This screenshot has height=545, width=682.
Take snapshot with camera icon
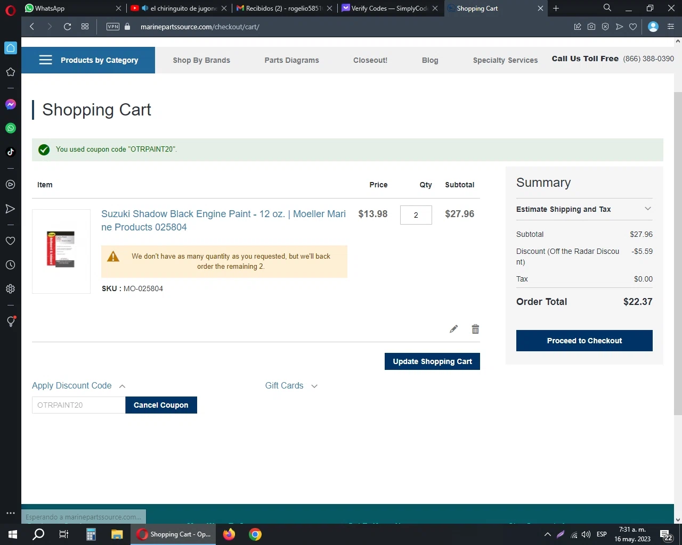coord(591,27)
